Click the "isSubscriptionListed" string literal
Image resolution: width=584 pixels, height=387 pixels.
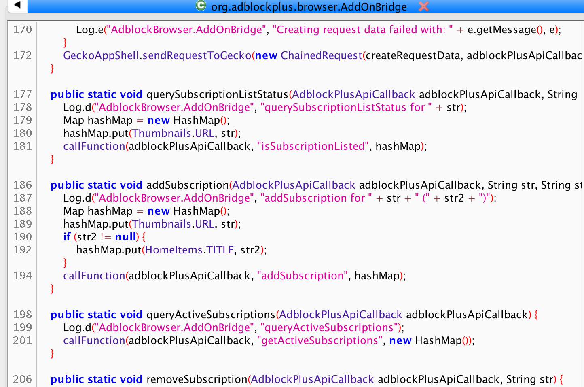pyautogui.click(x=313, y=146)
